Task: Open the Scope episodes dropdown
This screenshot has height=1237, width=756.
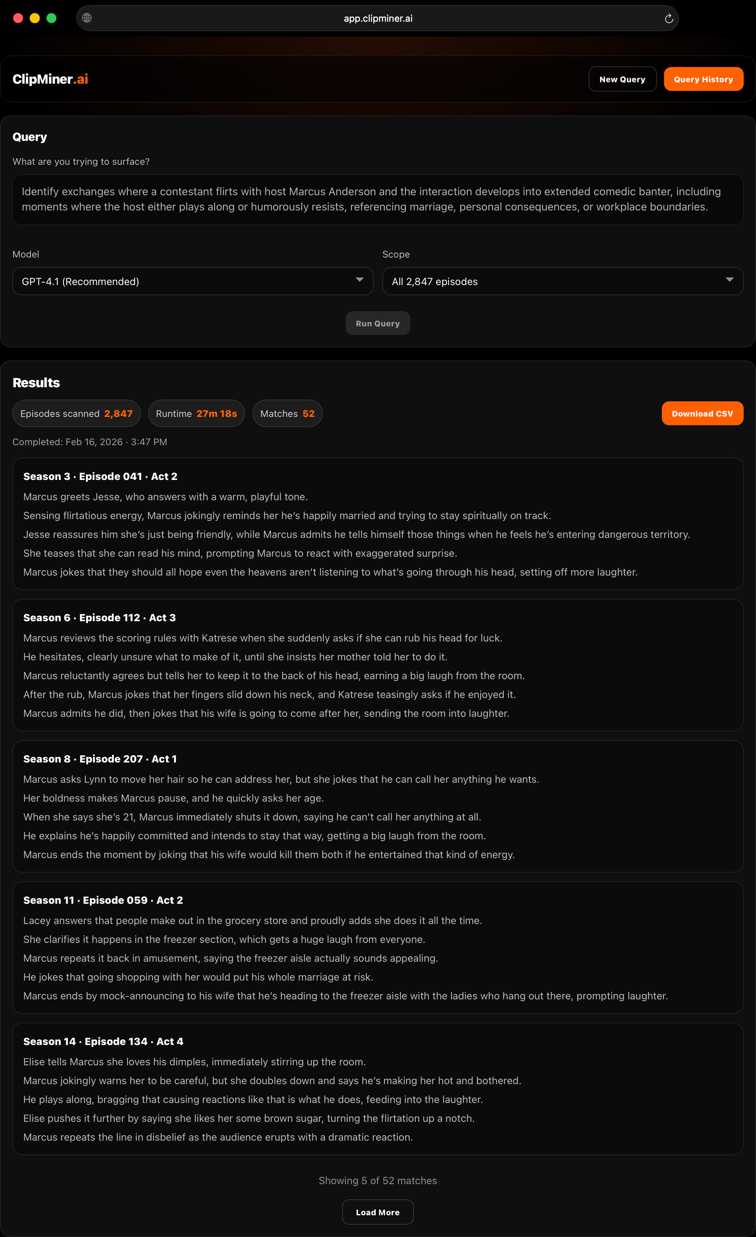Action: (562, 281)
